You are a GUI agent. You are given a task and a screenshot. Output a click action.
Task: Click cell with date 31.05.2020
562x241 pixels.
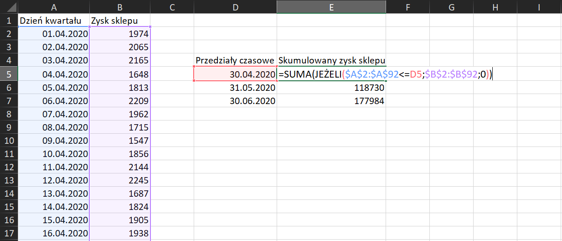point(235,87)
